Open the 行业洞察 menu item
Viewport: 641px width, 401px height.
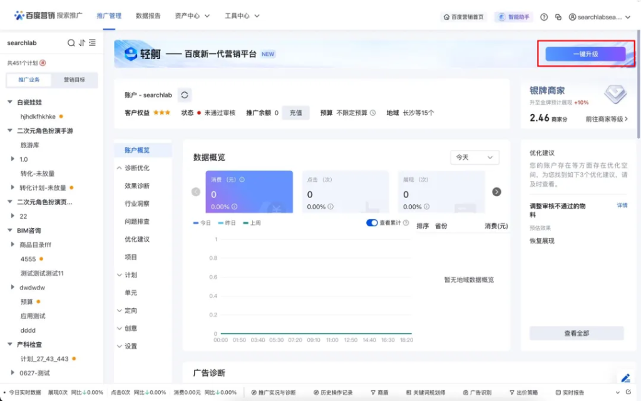tap(137, 204)
